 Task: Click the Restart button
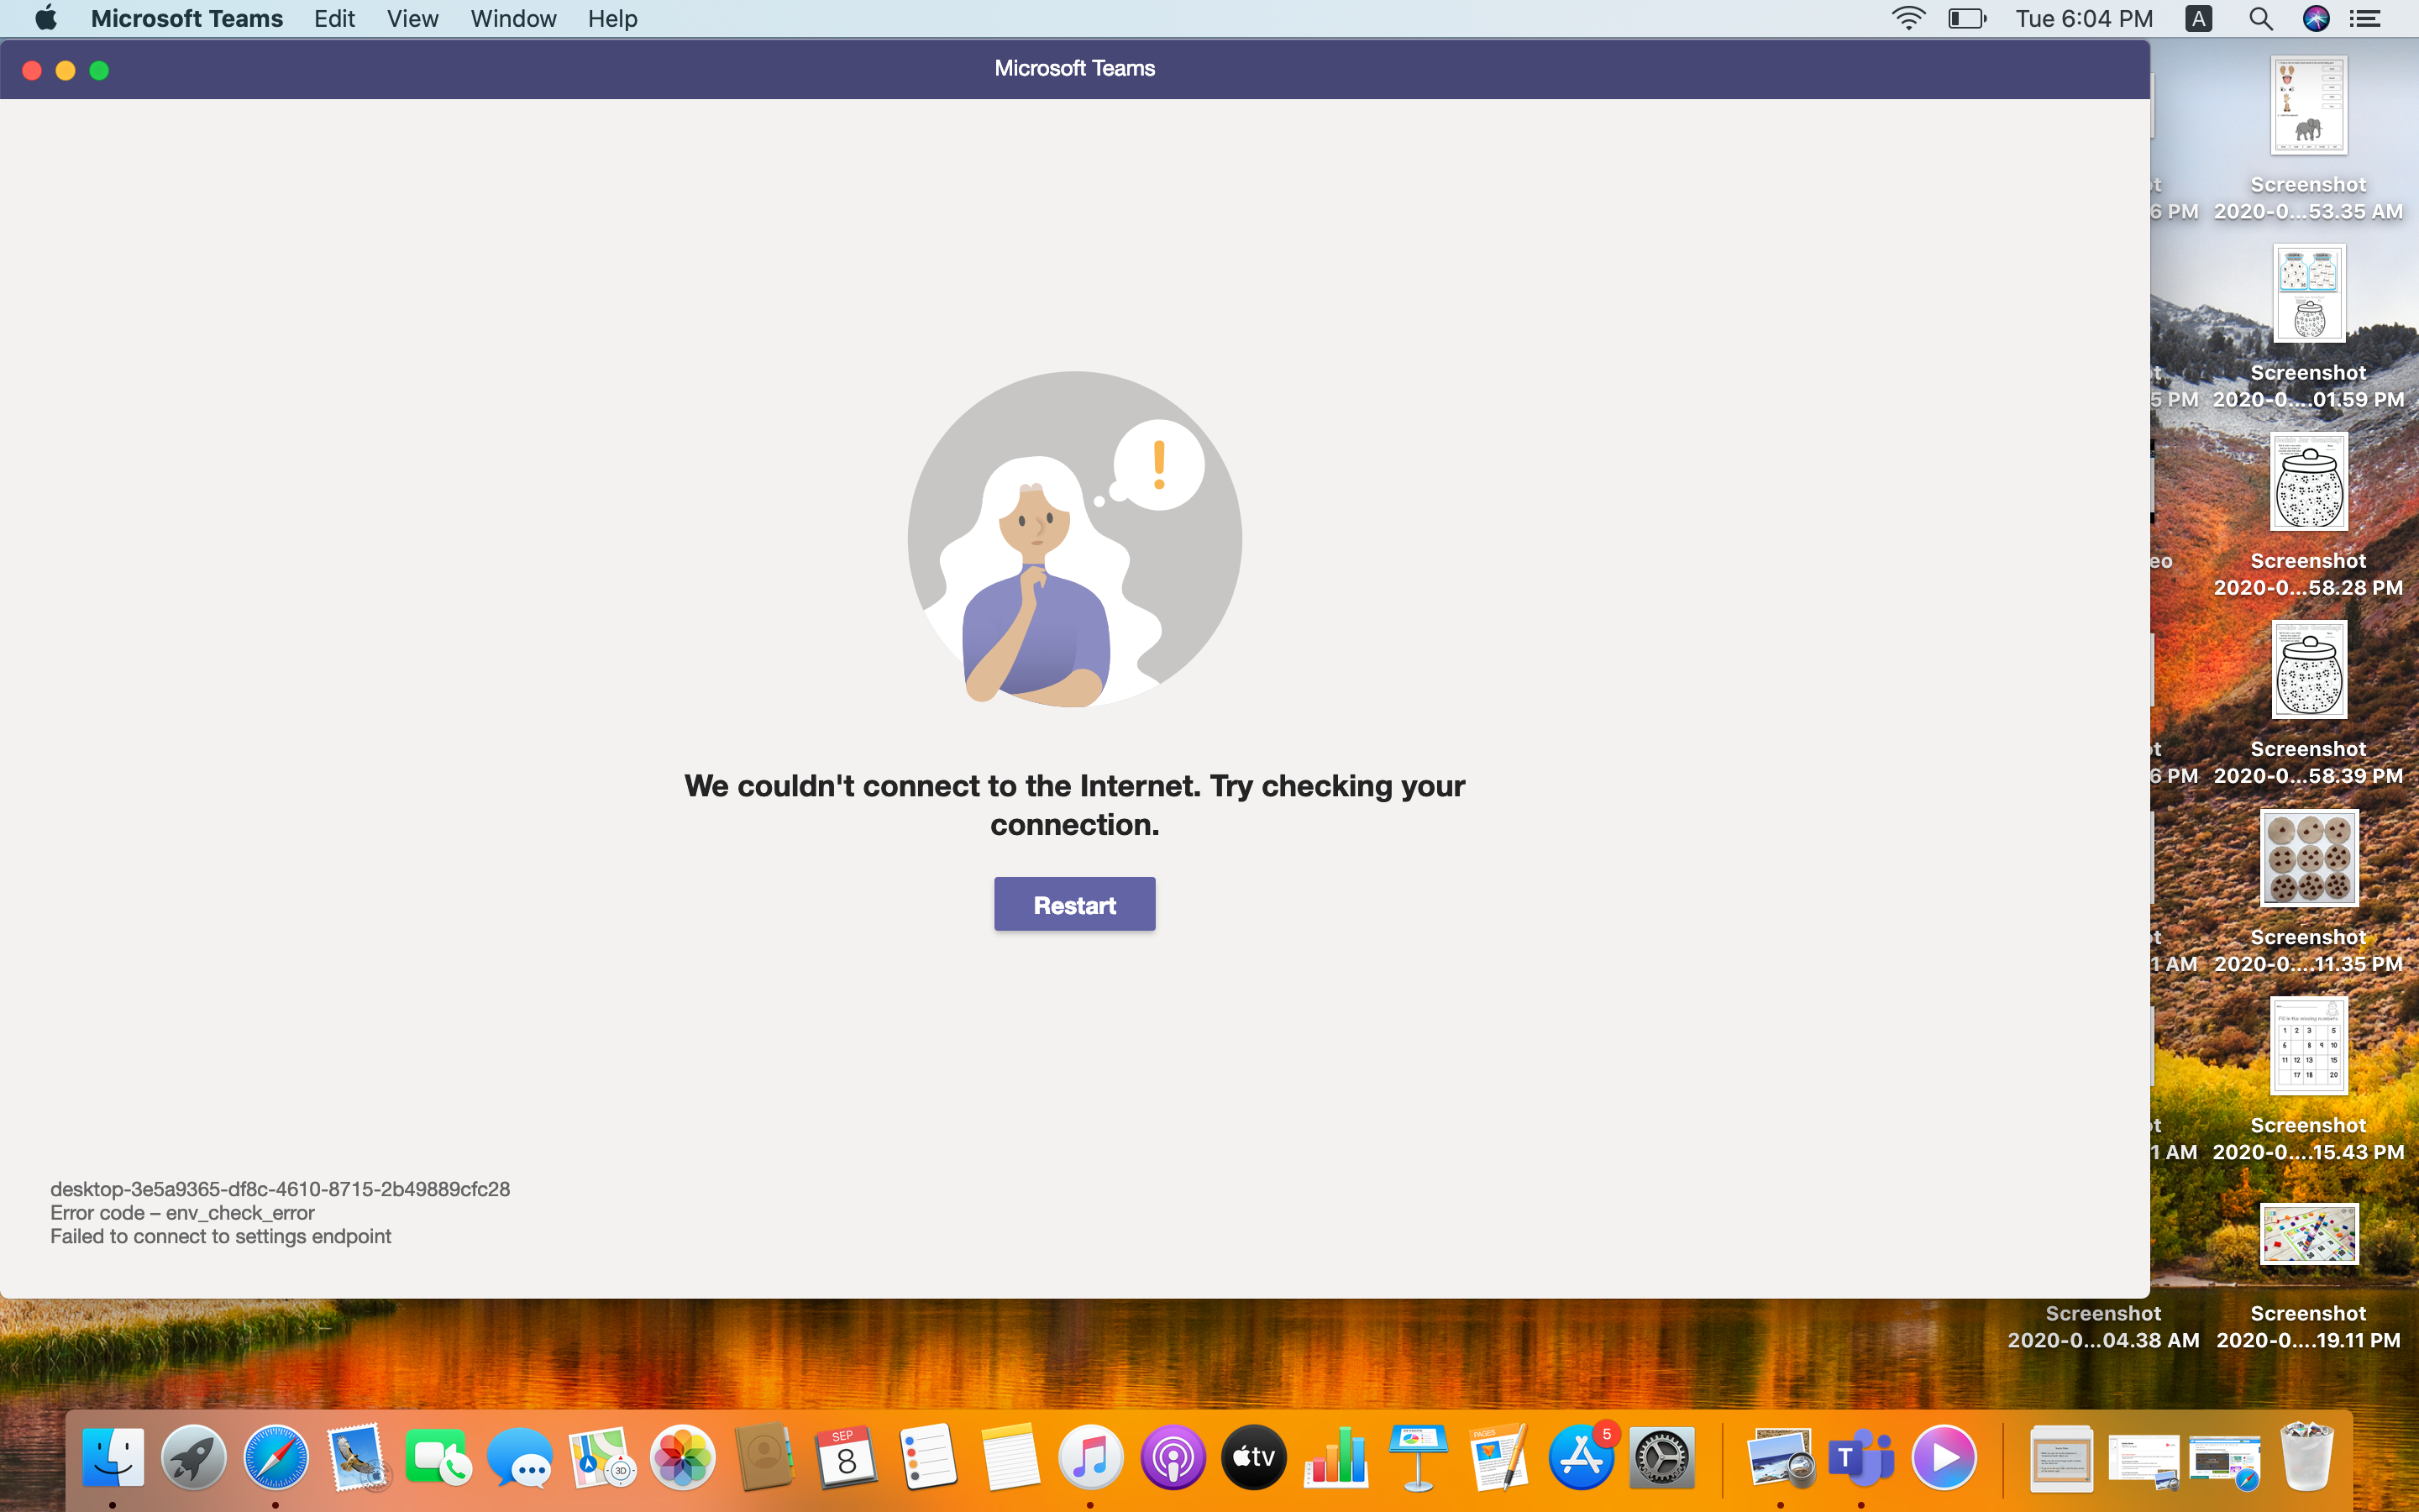tap(1073, 904)
